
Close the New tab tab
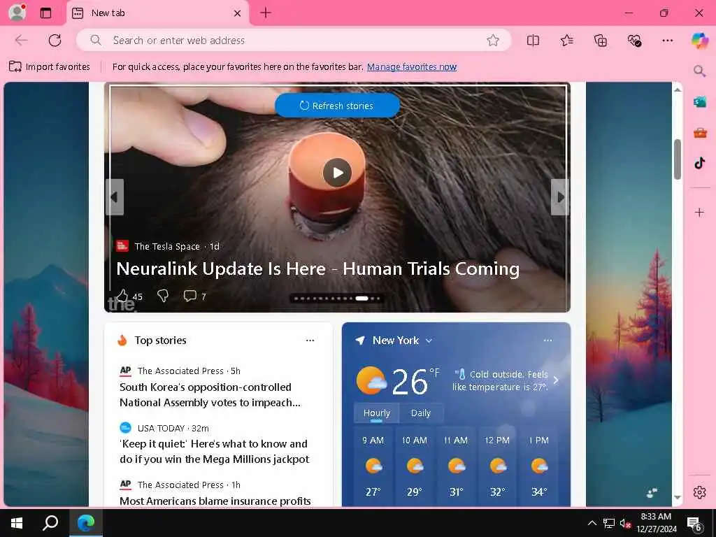237,13
